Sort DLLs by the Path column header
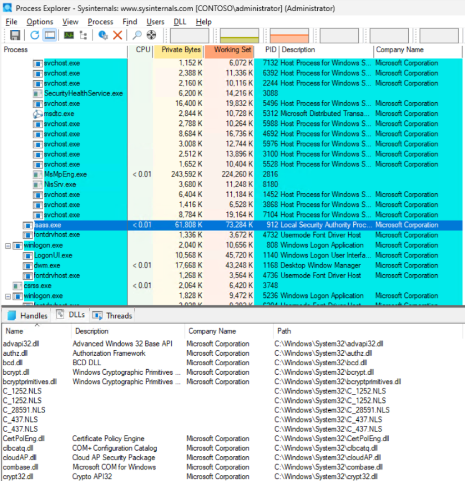This screenshot has width=465, height=481. 368,332
